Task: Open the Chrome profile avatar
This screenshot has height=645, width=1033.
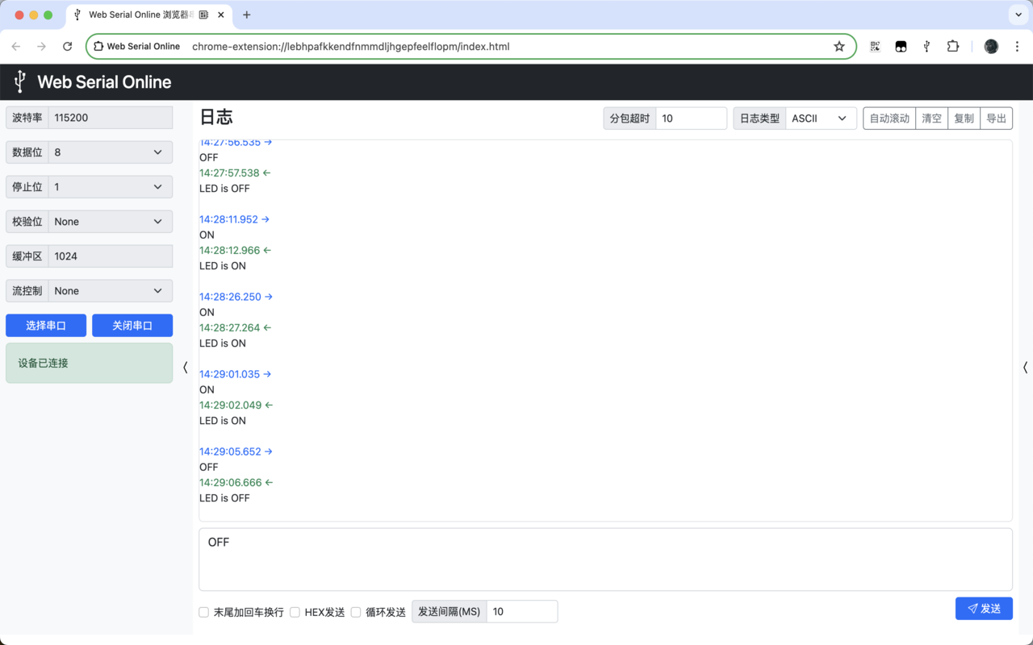Action: (991, 46)
